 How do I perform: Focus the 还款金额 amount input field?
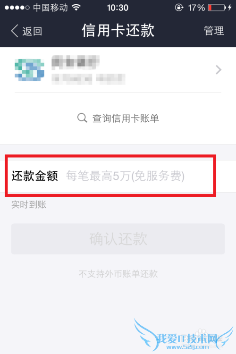point(126,176)
